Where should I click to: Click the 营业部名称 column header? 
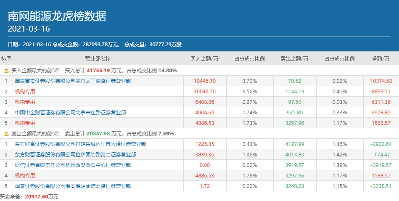98,59
